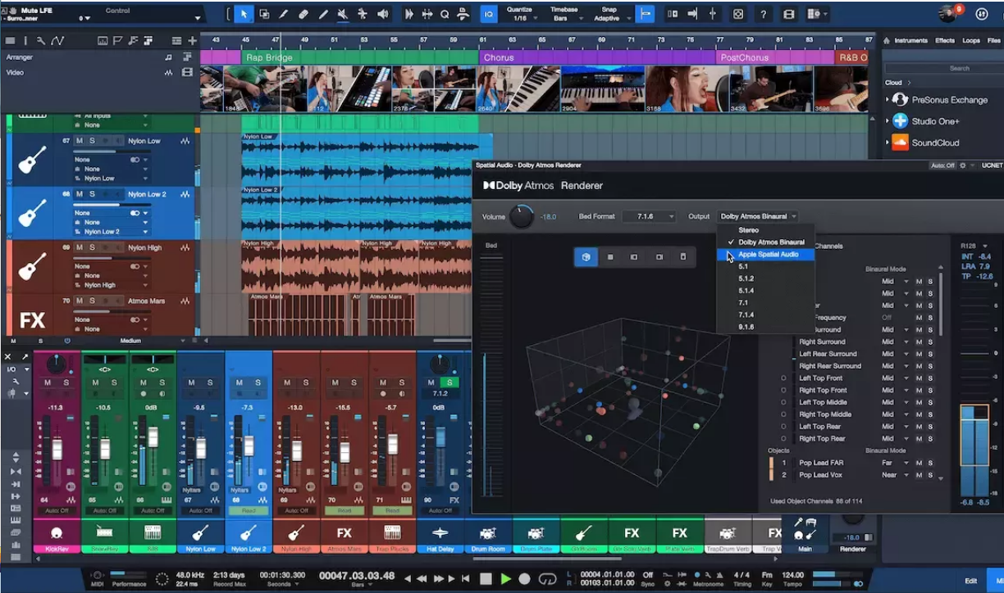
Task: Switch the Atmos renderer to 3D view
Action: [586, 256]
